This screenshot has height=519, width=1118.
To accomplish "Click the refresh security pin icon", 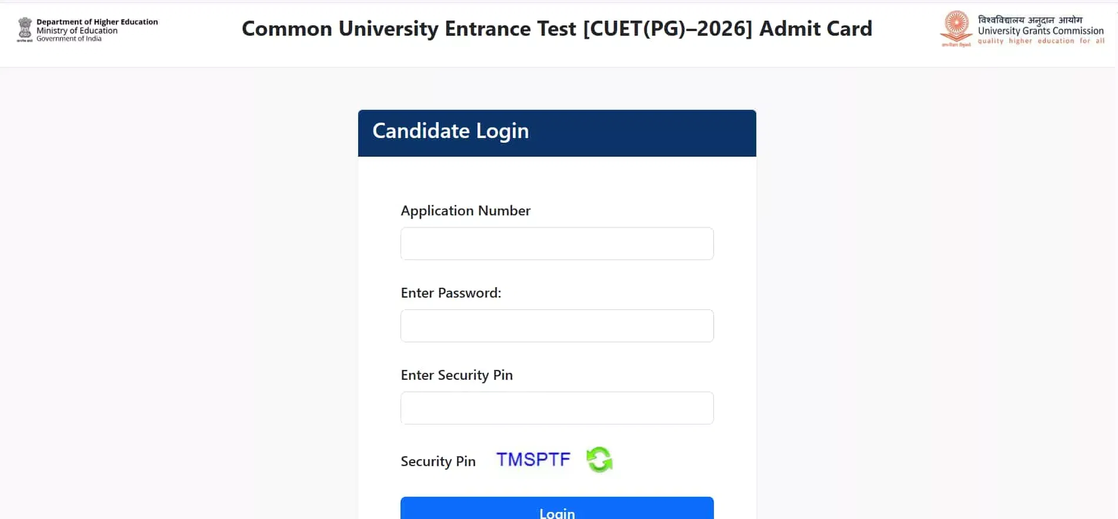I will [599, 460].
